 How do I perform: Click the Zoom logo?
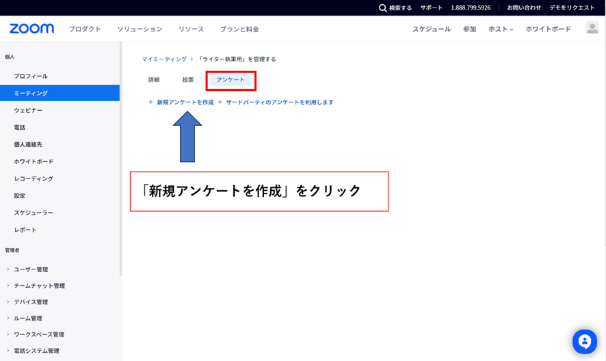[x=31, y=29]
